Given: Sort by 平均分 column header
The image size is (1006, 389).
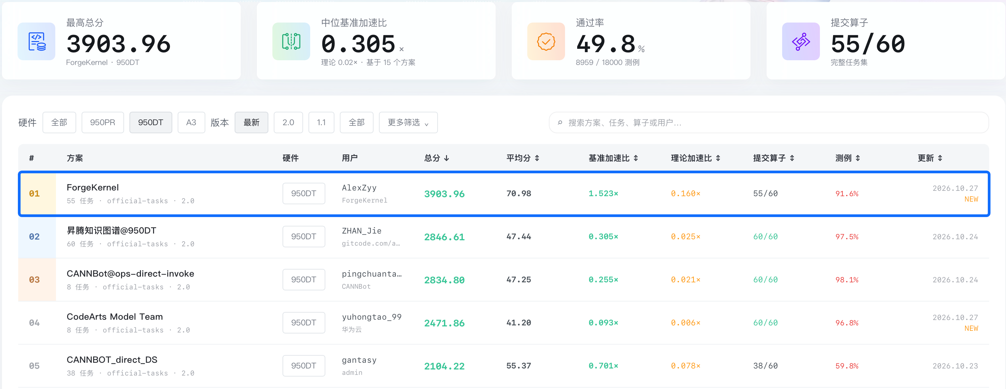Looking at the screenshot, I should (523, 158).
